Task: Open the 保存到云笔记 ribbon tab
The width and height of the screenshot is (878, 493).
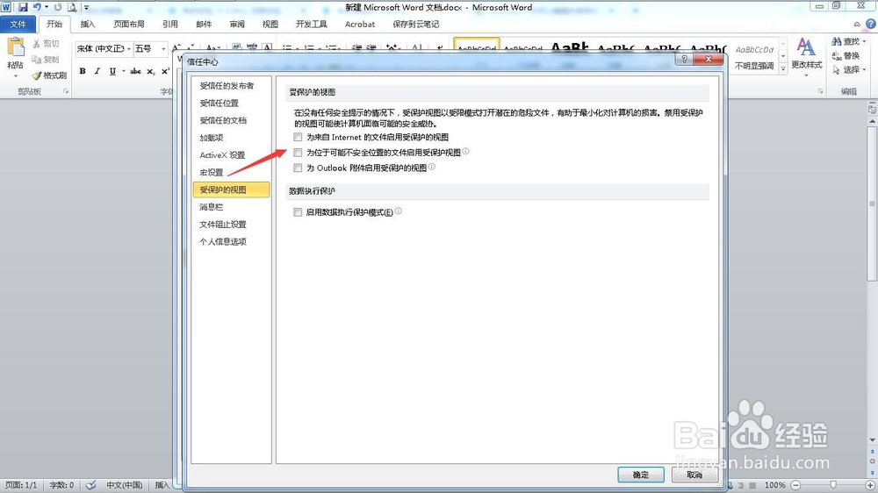Action: [416, 24]
